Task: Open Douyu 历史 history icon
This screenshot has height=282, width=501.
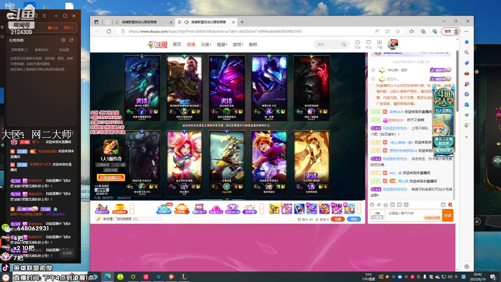Action: pos(357,44)
